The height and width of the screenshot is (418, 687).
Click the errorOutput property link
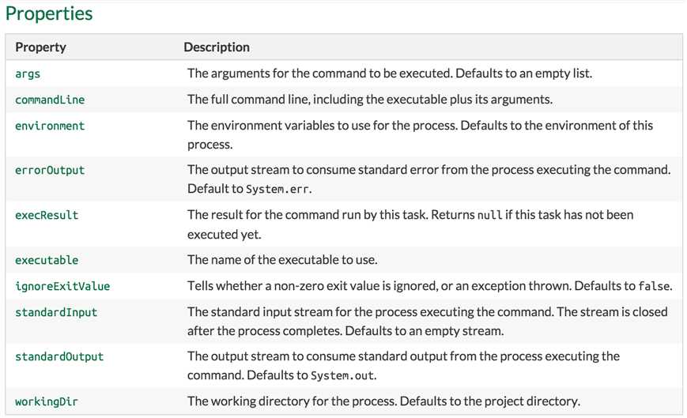(50, 170)
